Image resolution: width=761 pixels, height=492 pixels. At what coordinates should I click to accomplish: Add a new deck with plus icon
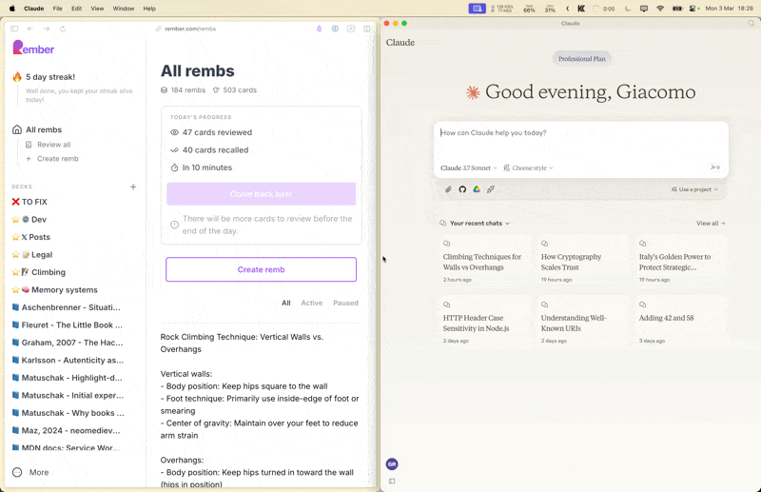click(x=133, y=187)
